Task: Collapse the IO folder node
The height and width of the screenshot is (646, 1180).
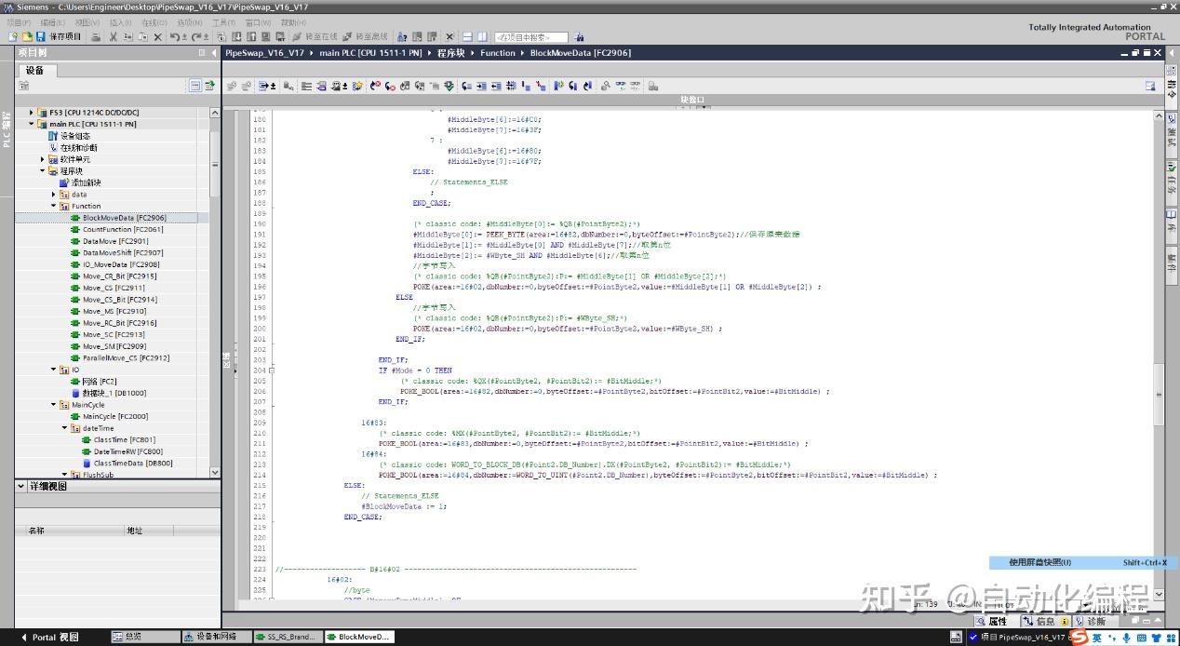Action: tap(53, 370)
